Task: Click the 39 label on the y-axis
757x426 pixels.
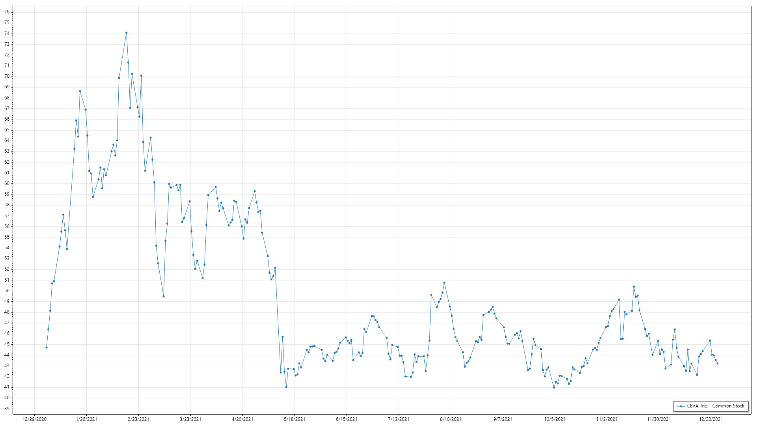Action: 7,409
